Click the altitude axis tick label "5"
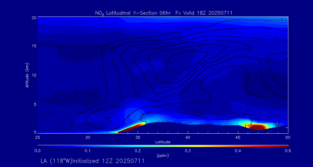 (35, 104)
